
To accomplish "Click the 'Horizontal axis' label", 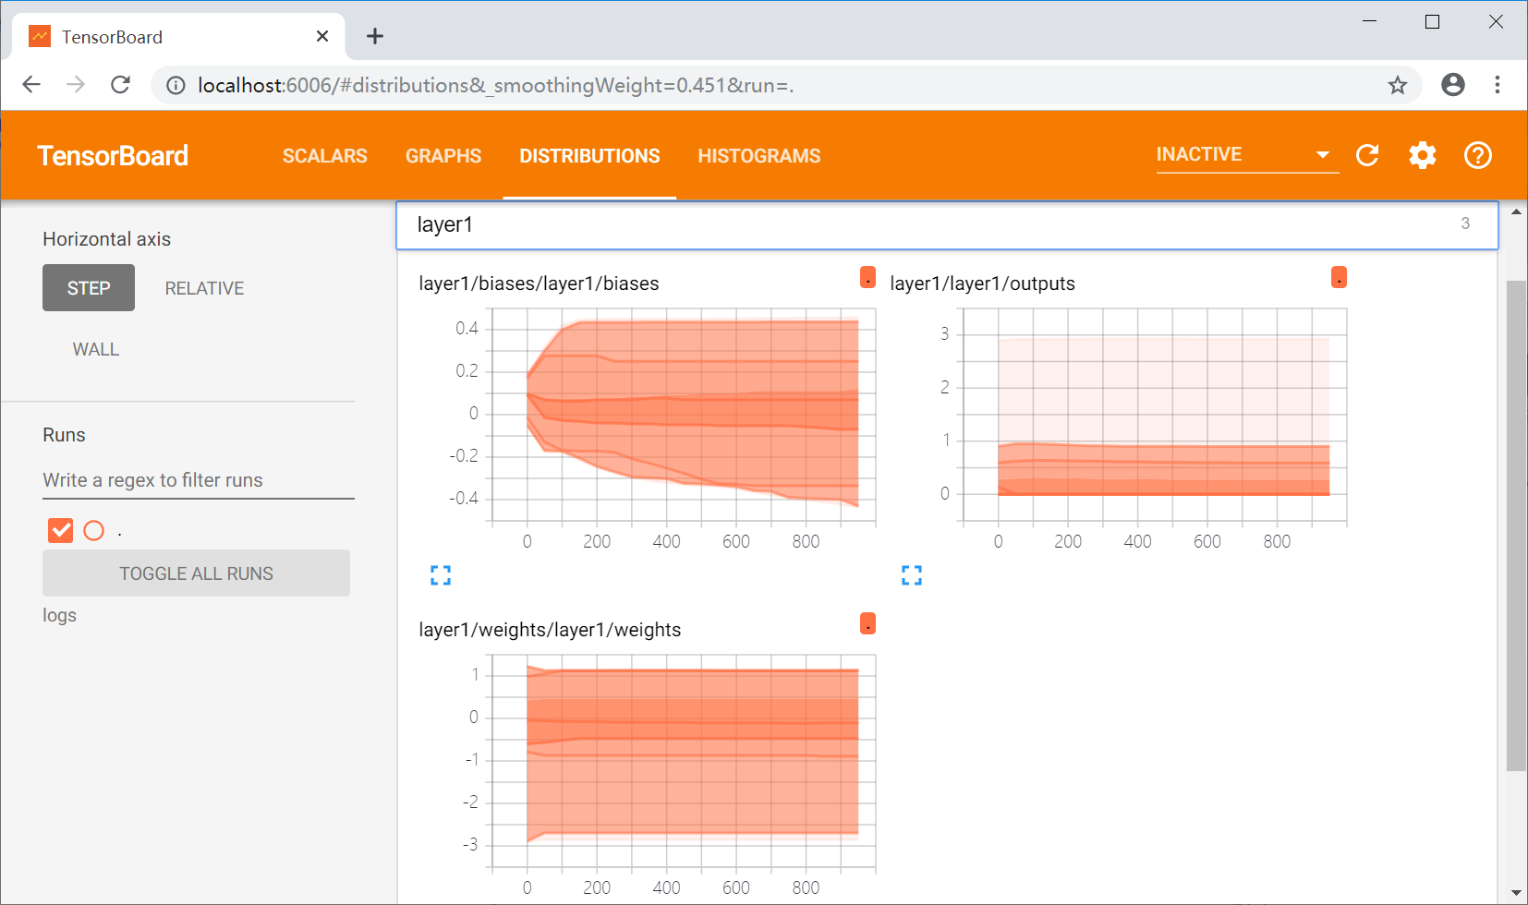I will 106,239.
